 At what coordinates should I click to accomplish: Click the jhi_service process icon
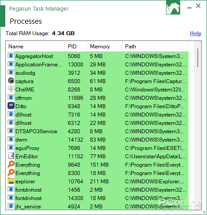(x=11, y=206)
